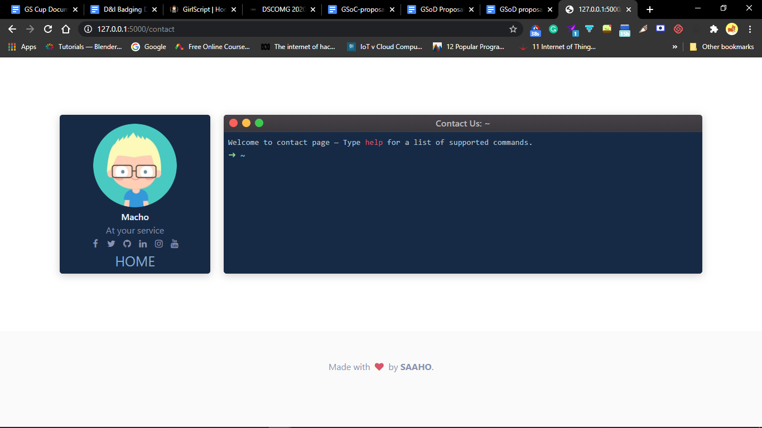The image size is (762, 428).
Task: Click the address bar URL field
Action: click(301, 29)
